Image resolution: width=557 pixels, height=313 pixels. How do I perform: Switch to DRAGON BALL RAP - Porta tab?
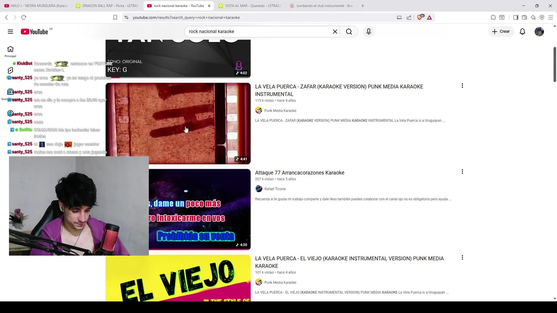(x=107, y=6)
